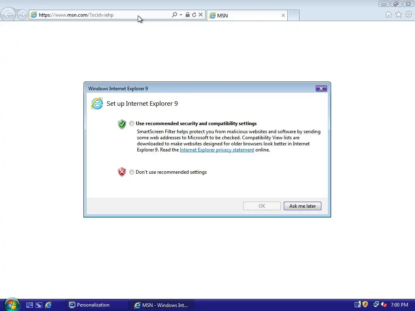
Task: Click the Home icon in the toolbar
Action: pos(389,15)
